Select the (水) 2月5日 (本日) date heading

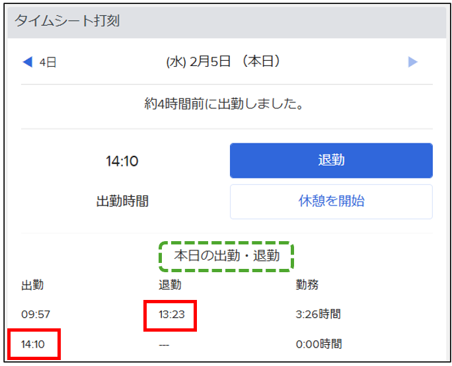[x=223, y=62]
